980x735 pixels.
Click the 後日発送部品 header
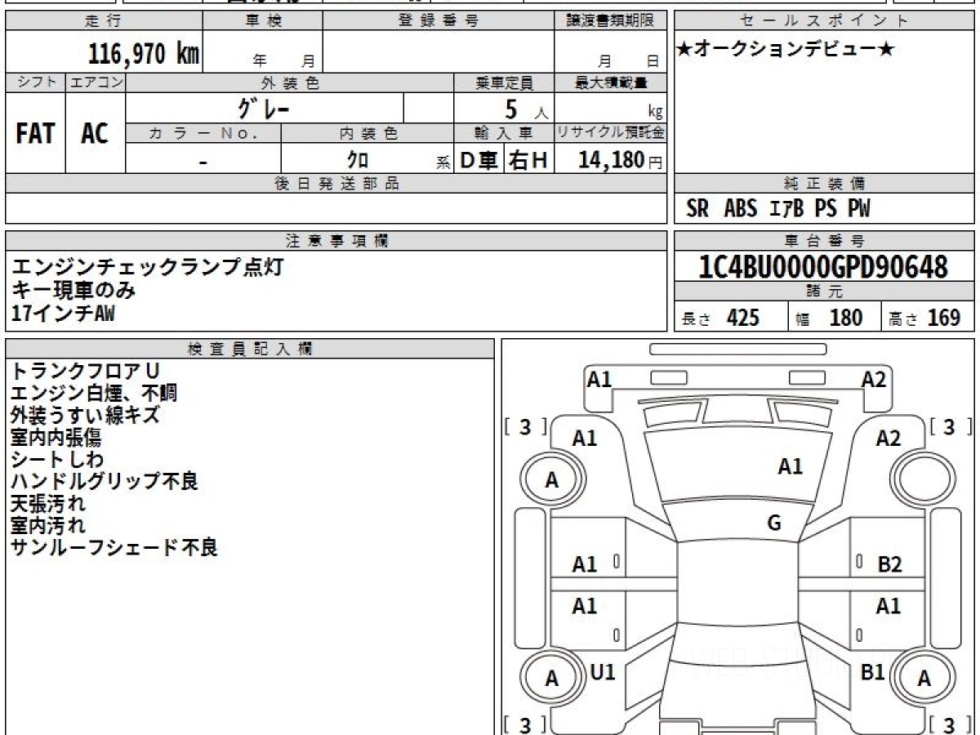tap(336, 184)
